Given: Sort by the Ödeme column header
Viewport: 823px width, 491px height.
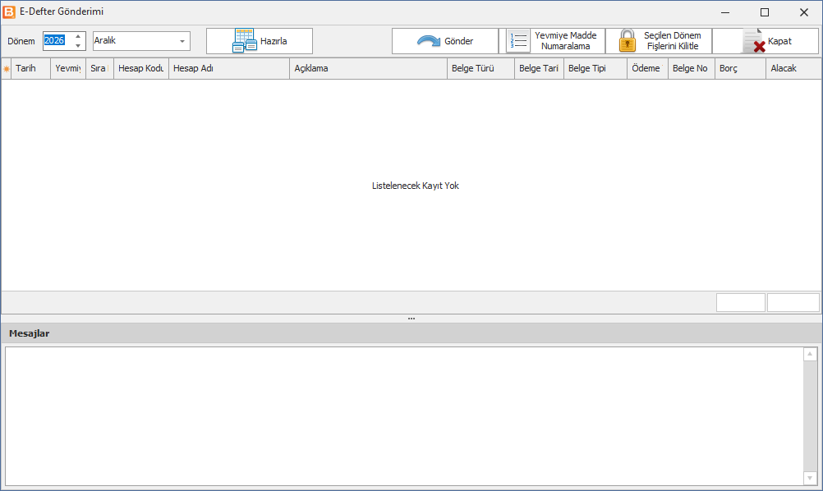Looking at the screenshot, I should pyautogui.click(x=648, y=69).
